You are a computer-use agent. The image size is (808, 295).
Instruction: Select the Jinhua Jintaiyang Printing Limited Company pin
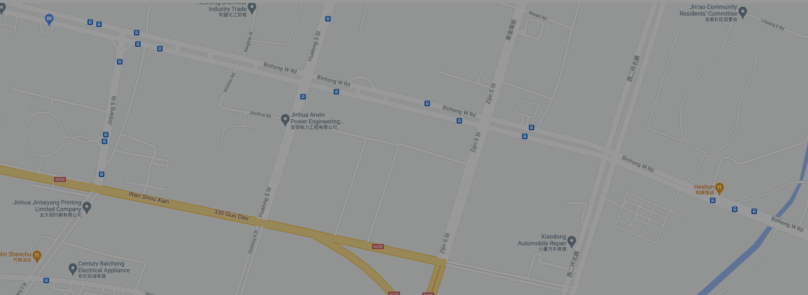(87, 207)
